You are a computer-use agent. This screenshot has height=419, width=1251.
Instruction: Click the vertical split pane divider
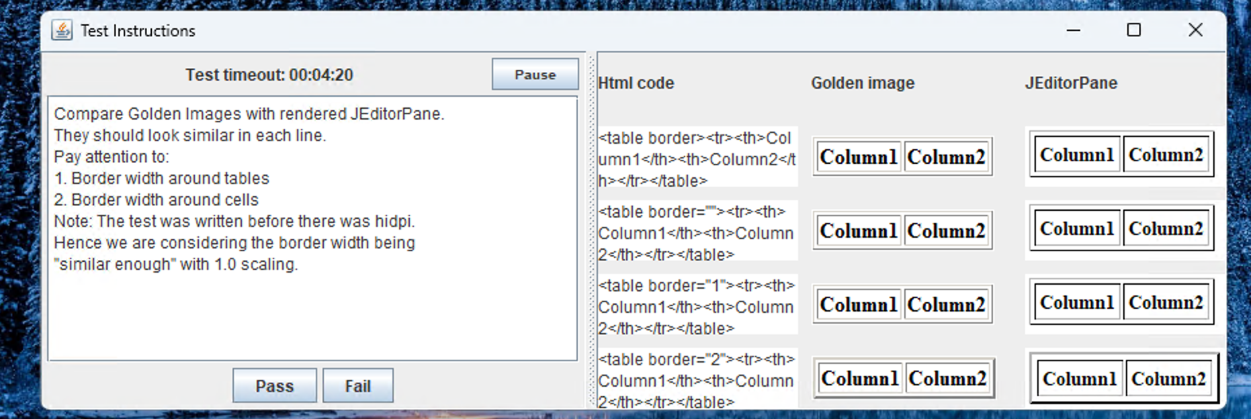(x=591, y=228)
